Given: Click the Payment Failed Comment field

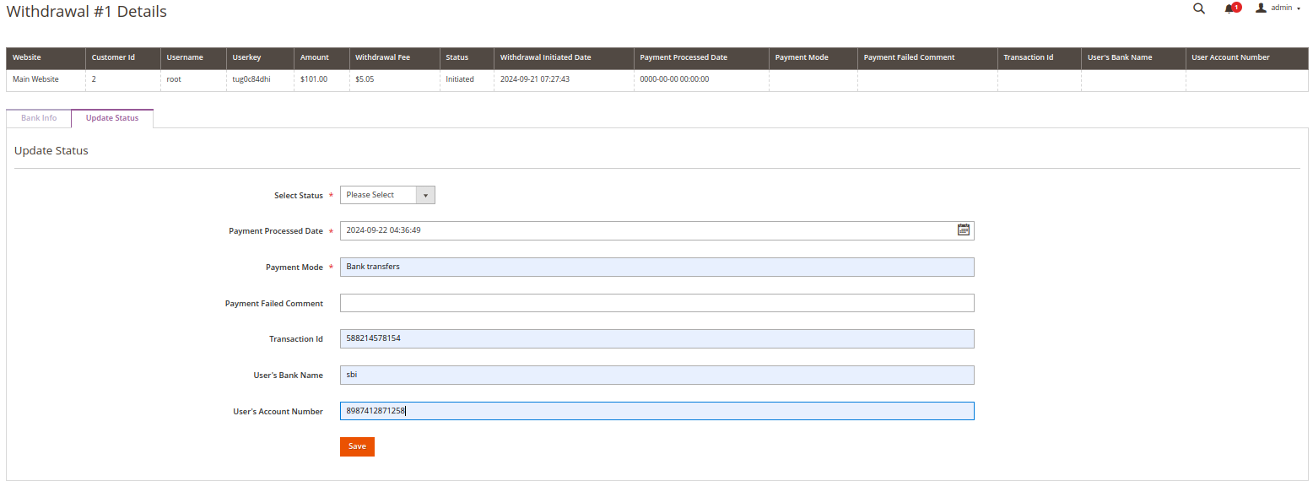Looking at the screenshot, I should pyautogui.click(x=656, y=303).
